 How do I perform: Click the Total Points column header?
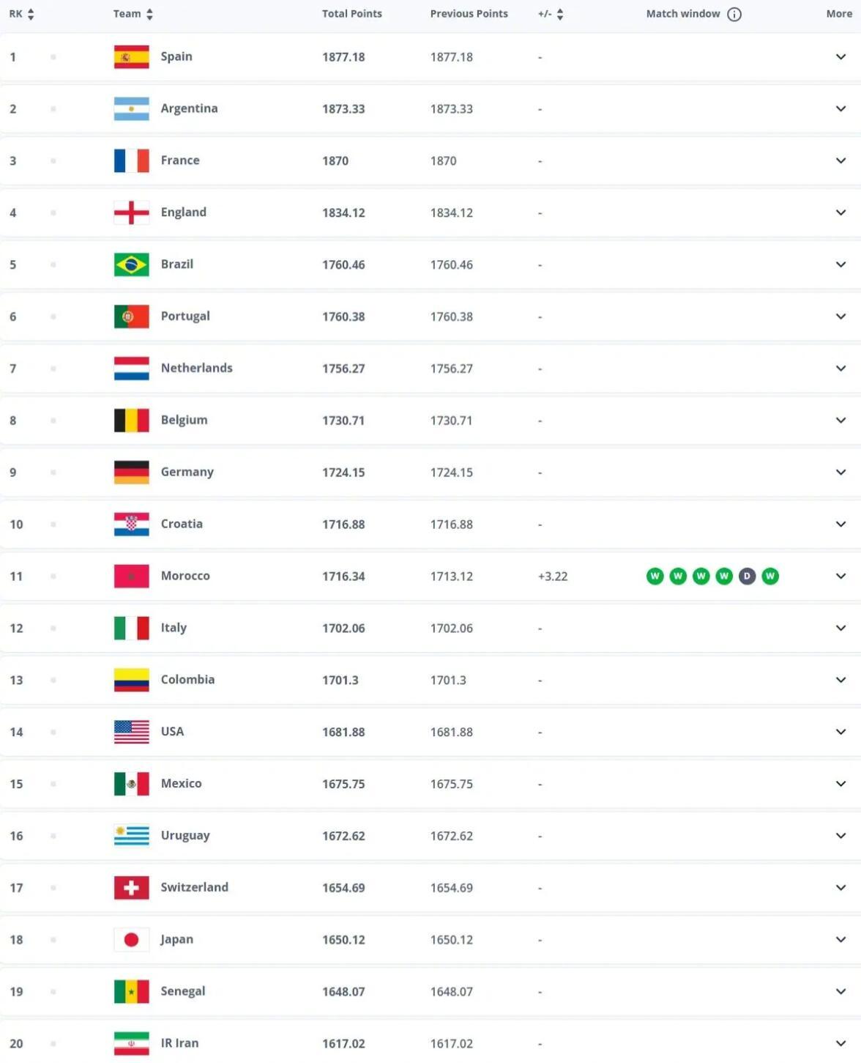(x=351, y=14)
